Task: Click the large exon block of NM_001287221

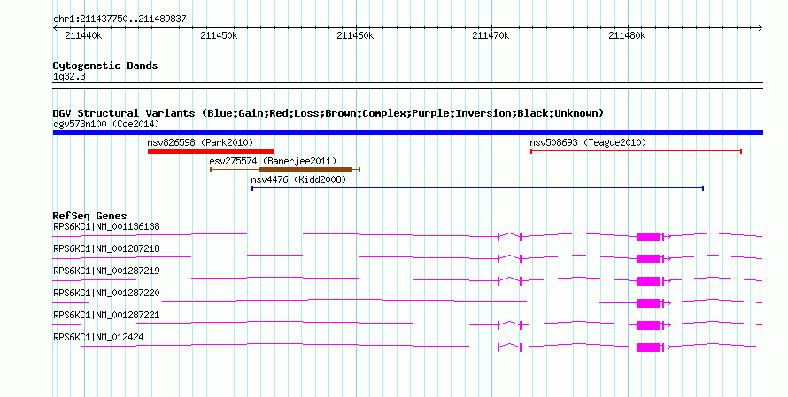Action: tap(648, 325)
